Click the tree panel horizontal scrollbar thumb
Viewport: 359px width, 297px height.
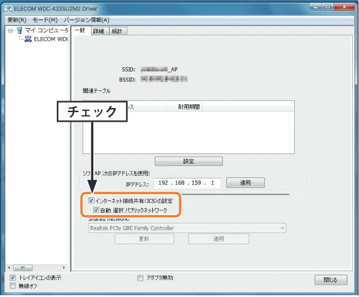tap(23, 267)
